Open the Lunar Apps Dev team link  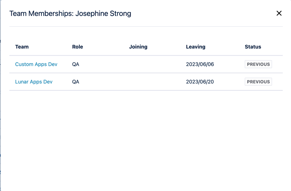coord(33,82)
